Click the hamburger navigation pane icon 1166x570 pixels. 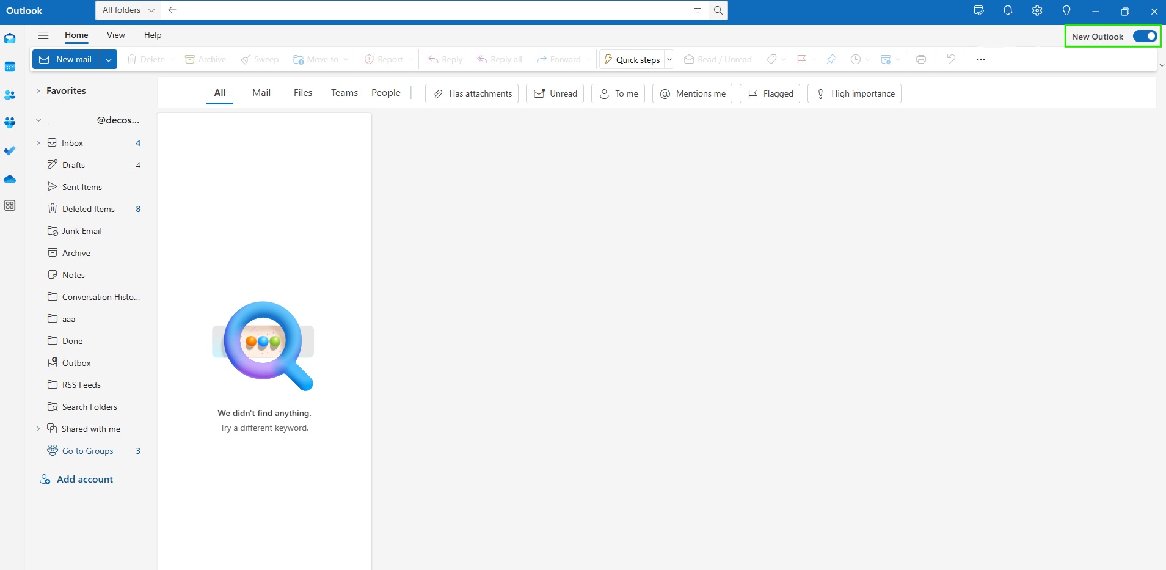tap(43, 35)
